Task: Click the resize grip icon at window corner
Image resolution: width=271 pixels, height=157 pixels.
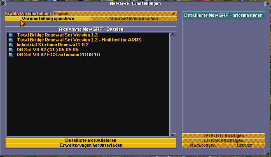Action: (267, 152)
